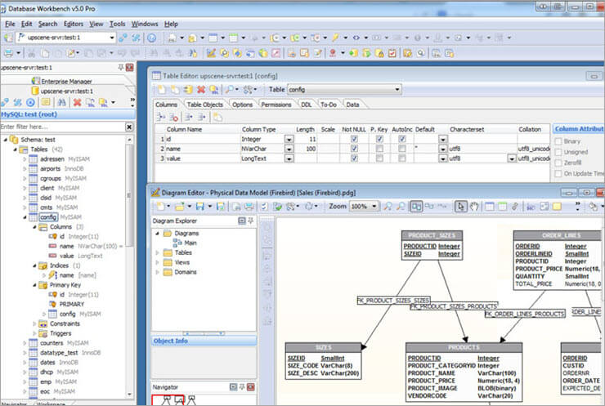Click the pin icon of upscene-srvr:test:1 panel
The width and height of the screenshot is (605, 406).
pyautogui.click(x=121, y=68)
